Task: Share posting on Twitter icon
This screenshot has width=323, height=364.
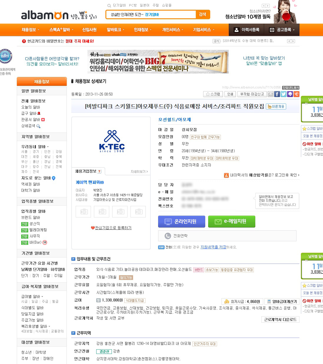Action: pos(284,94)
